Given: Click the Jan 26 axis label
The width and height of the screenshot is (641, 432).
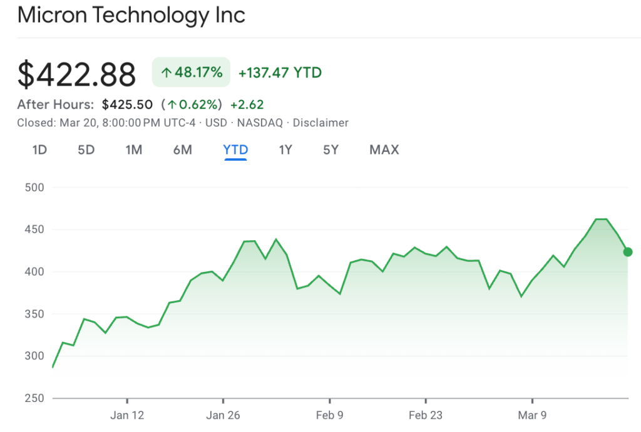Looking at the screenshot, I should 223,415.
